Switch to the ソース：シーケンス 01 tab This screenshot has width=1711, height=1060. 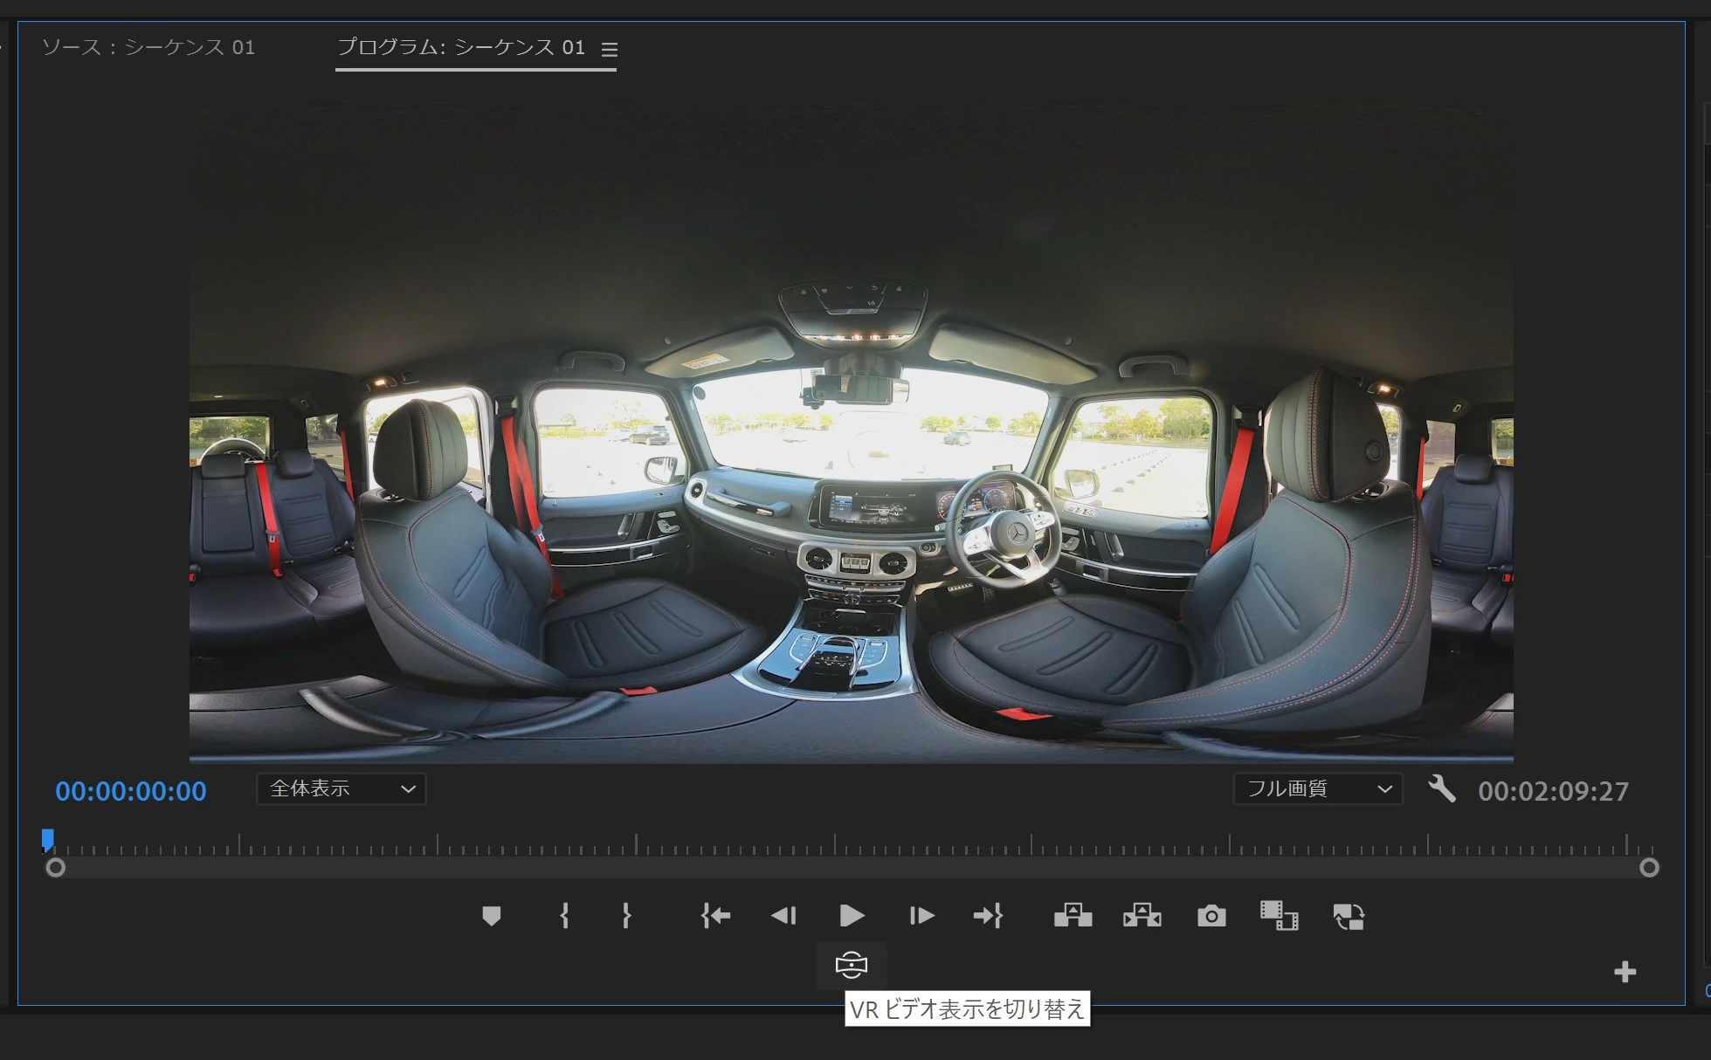[148, 47]
